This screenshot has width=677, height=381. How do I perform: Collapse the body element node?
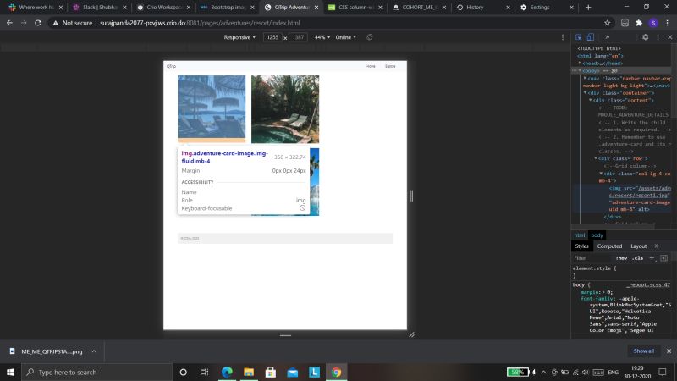[580, 70]
